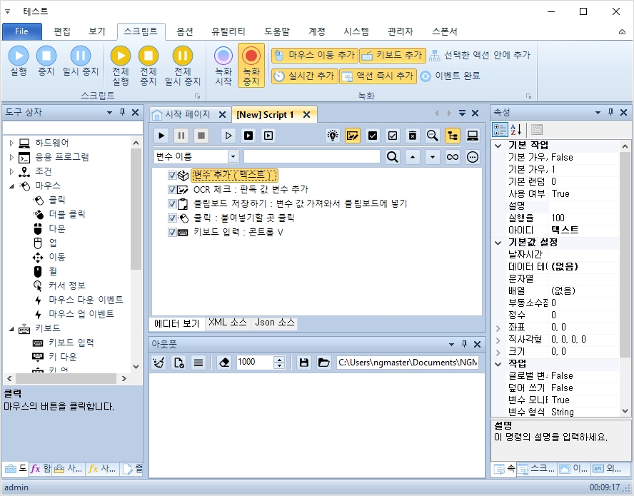Switch to the 옵션 ribbon tab
This screenshot has height=496, width=634.
[x=185, y=31]
